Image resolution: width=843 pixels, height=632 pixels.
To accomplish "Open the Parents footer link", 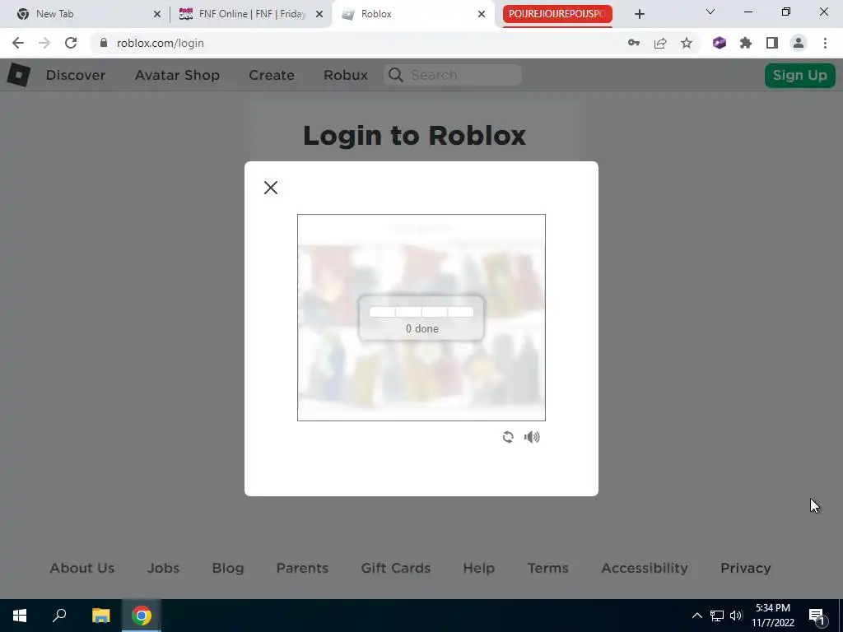I will coord(302,568).
